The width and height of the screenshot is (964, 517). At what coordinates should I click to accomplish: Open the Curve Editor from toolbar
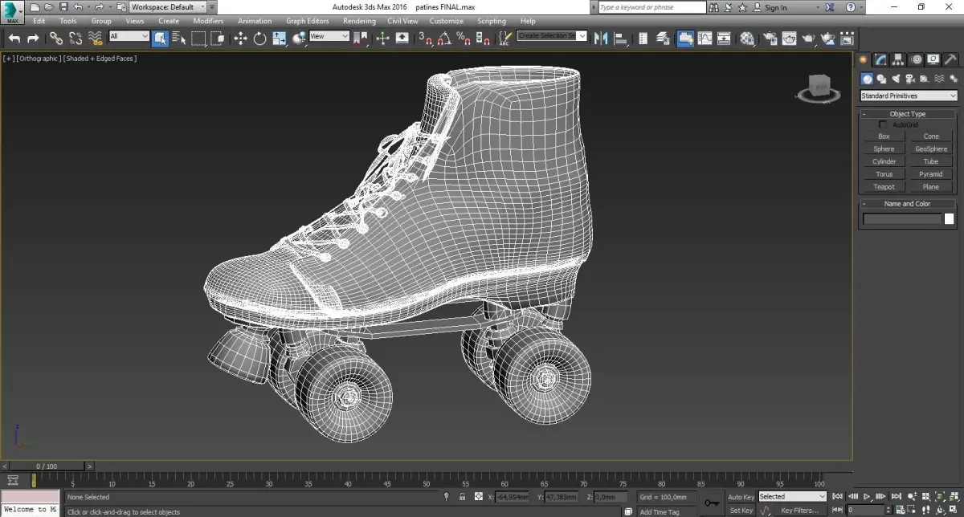point(705,38)
